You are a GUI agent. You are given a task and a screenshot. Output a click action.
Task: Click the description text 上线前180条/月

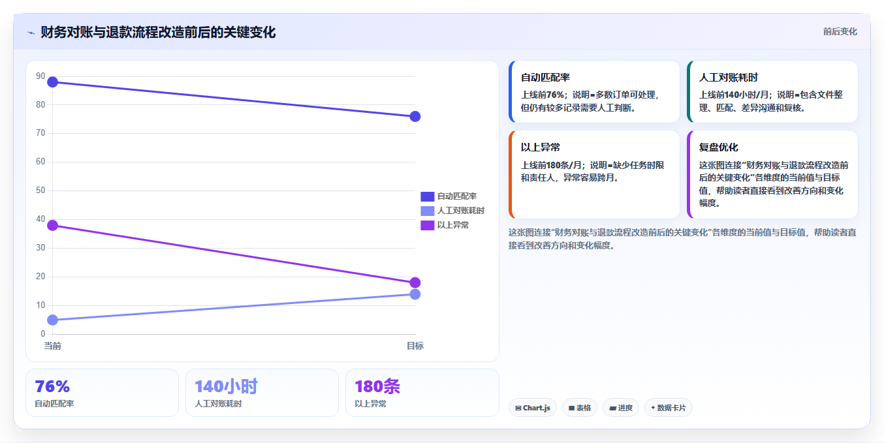[x=553, y=165]
